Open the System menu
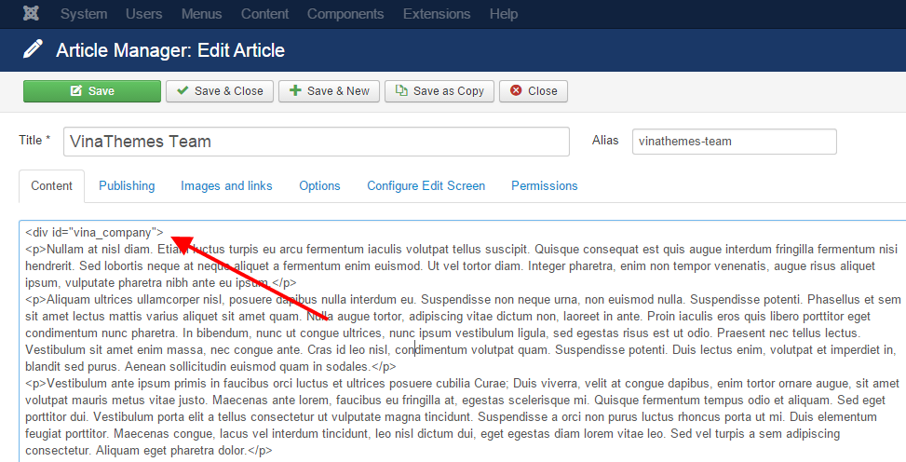Viewport: 906px width, 462px height. (84, 14)
